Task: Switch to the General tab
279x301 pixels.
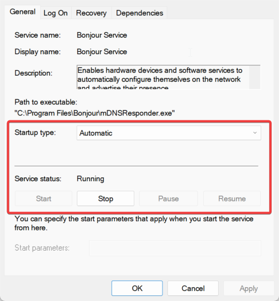Action: click(x=23, y=12)
